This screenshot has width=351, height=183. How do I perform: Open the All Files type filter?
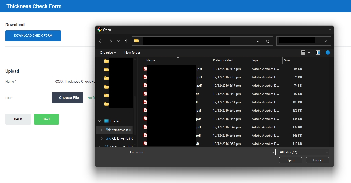304,152
